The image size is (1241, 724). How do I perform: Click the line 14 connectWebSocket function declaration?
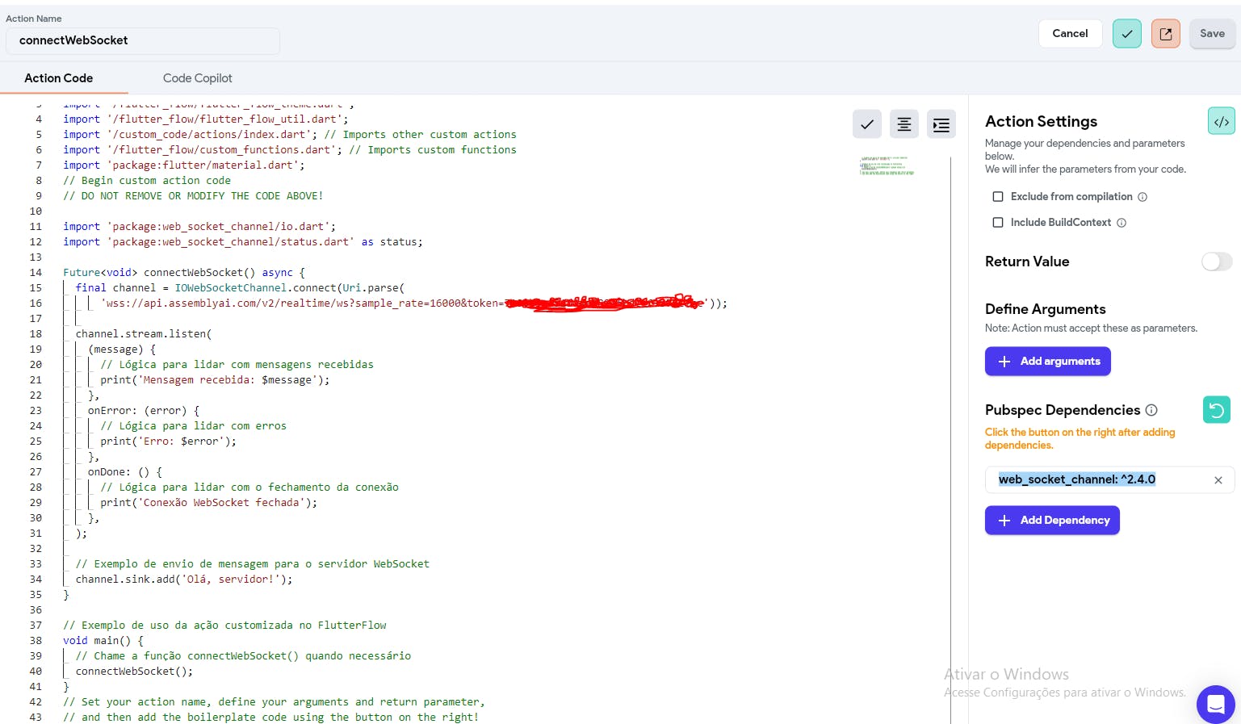184,273
